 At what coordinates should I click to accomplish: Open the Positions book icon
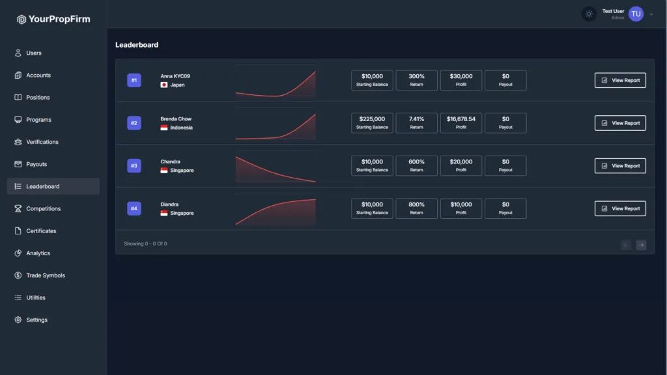18,98
